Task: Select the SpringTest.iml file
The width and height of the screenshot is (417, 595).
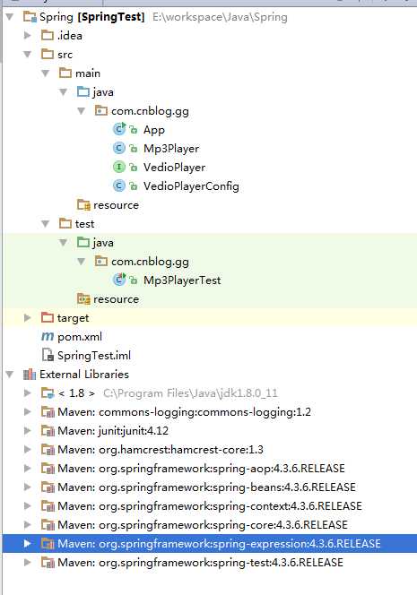Action: (94, 356)
